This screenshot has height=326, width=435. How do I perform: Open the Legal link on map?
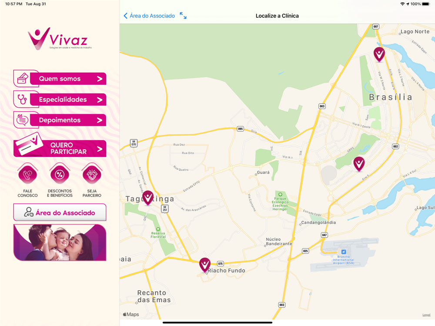pyautogui.click(x=426, y=315)
